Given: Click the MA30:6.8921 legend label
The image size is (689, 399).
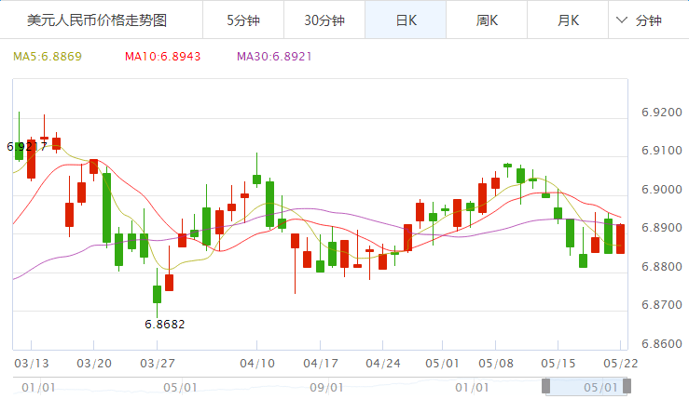Looking at the screenshot, I should click(x=274, y=57).
